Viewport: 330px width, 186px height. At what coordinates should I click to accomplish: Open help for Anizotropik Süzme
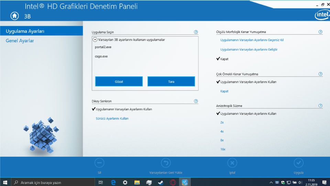(x=320, y=106)
